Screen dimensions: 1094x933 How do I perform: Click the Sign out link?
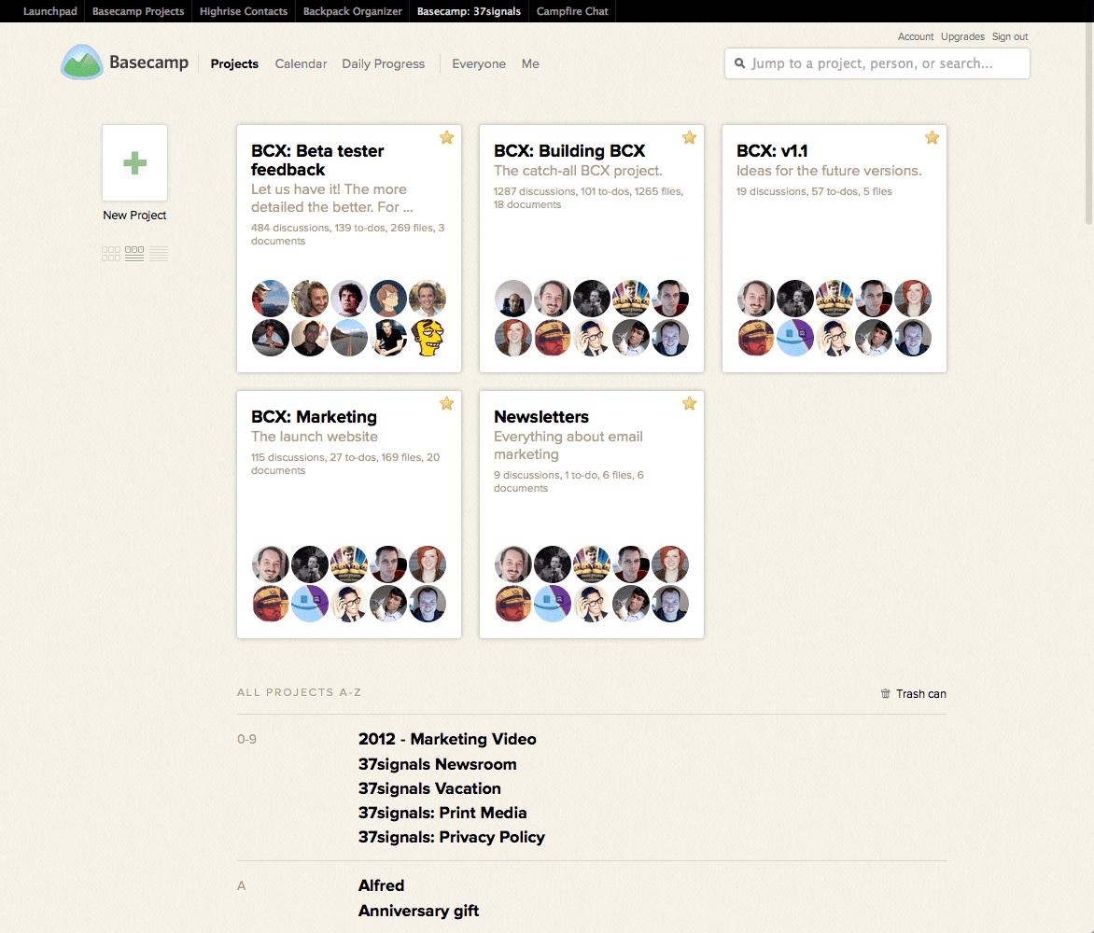[1010, 36]
